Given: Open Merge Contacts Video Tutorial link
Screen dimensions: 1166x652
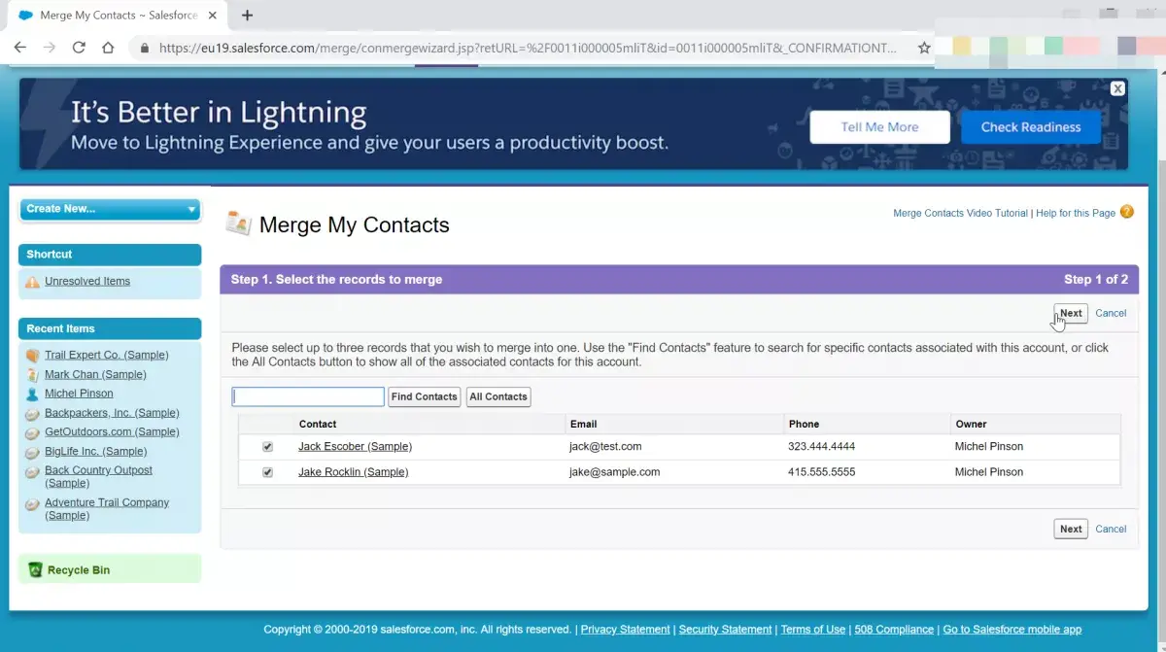Looking at the screenshot, I should pos(960,213).
